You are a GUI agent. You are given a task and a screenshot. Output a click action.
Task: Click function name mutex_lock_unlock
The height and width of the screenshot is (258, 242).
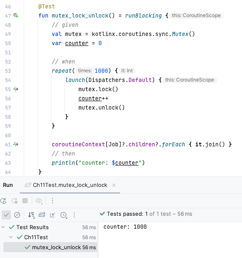click(80, 15)
